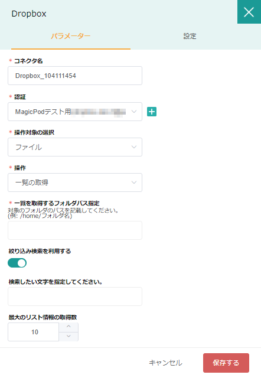
Task: Click the max list count number field
Action: point(34,332)
